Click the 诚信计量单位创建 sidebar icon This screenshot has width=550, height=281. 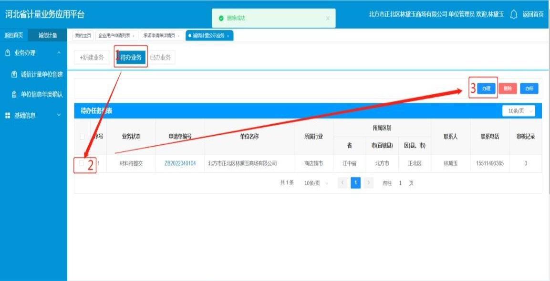14,74
